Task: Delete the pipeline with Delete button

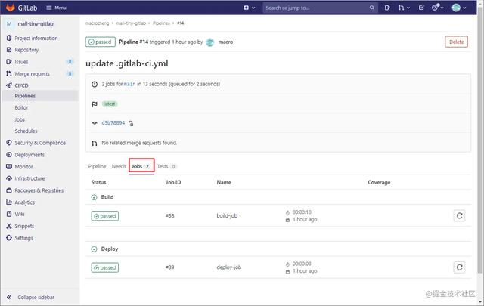Action: [456, 42]
